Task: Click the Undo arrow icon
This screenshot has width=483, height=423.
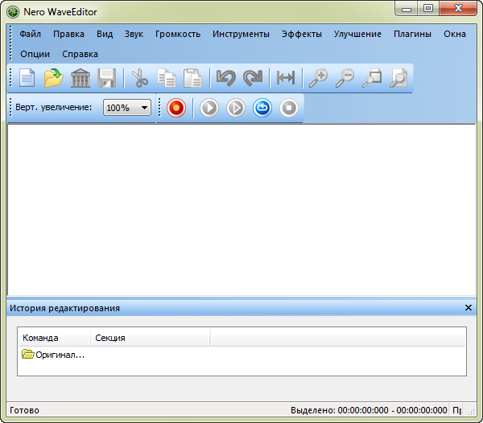Action: pyautogui.click(x=226, y=78)
